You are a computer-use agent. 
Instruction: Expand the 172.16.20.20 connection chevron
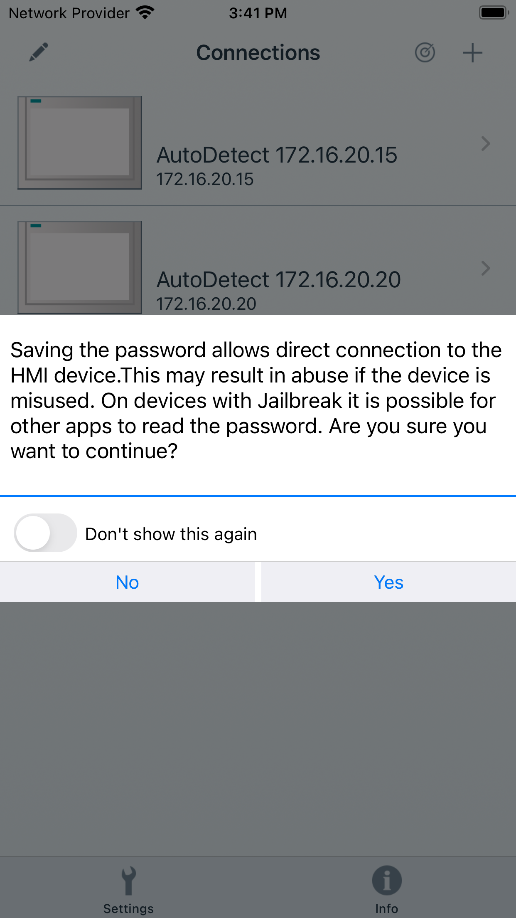pos(485,268)
